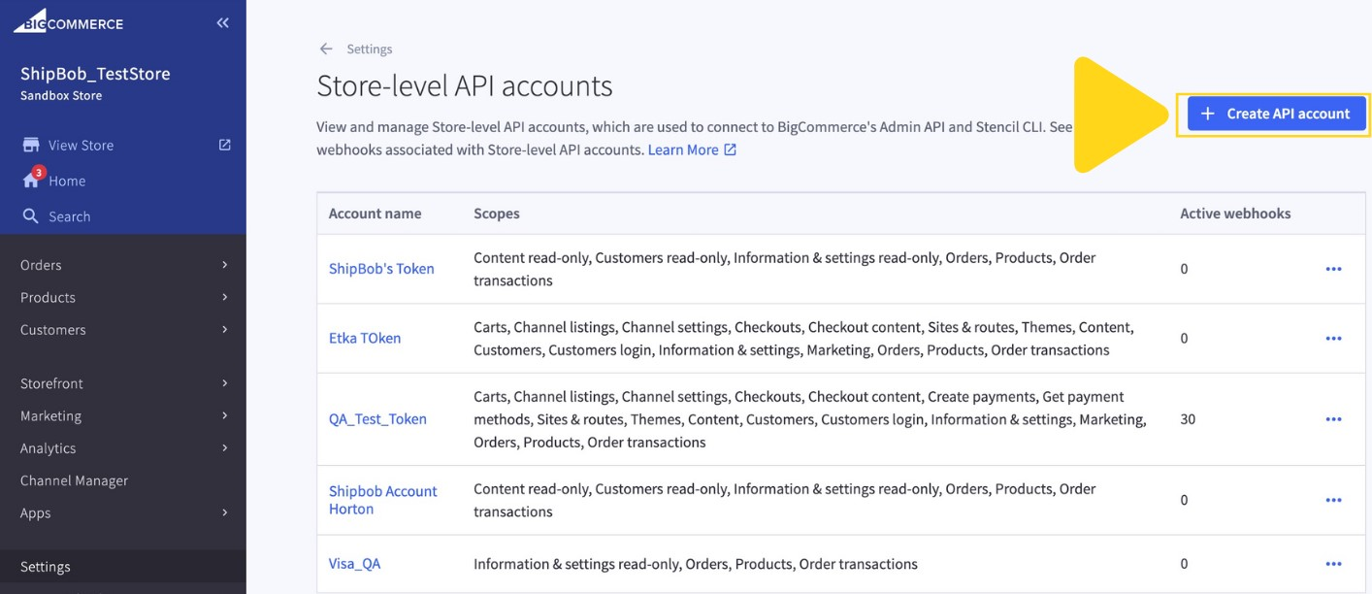Click the back arrow next to Settings
The height and width of the screenshot is (594, 1372).
pos(326,48)
